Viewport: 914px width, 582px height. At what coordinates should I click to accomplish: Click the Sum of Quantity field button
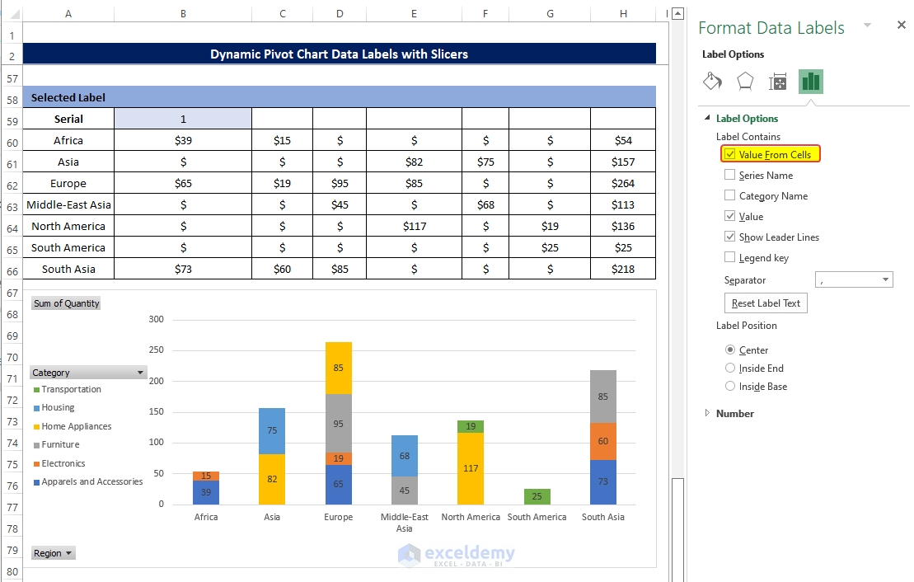tap(66, 303)
